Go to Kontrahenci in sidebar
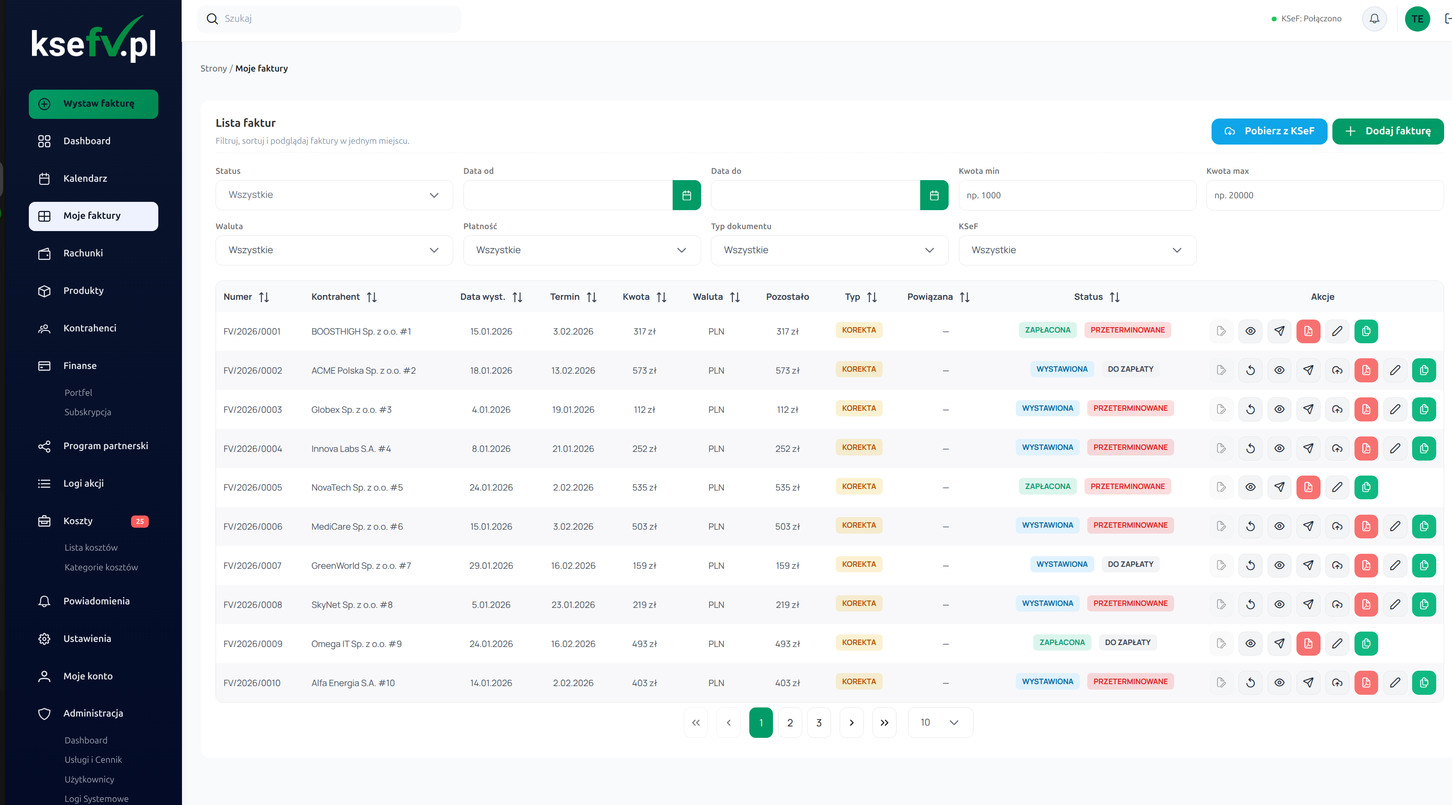Screen dimensions: 1452x805 click(x=90, y=328)
